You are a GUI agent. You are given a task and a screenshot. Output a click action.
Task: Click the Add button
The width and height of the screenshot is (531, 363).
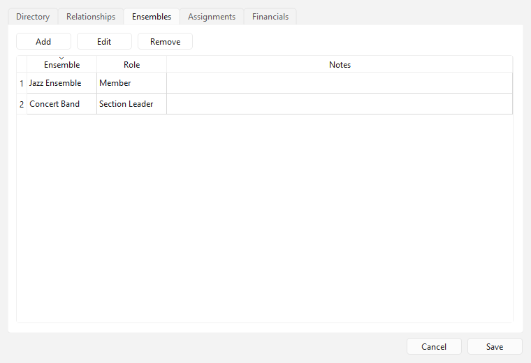pos(44,41)
